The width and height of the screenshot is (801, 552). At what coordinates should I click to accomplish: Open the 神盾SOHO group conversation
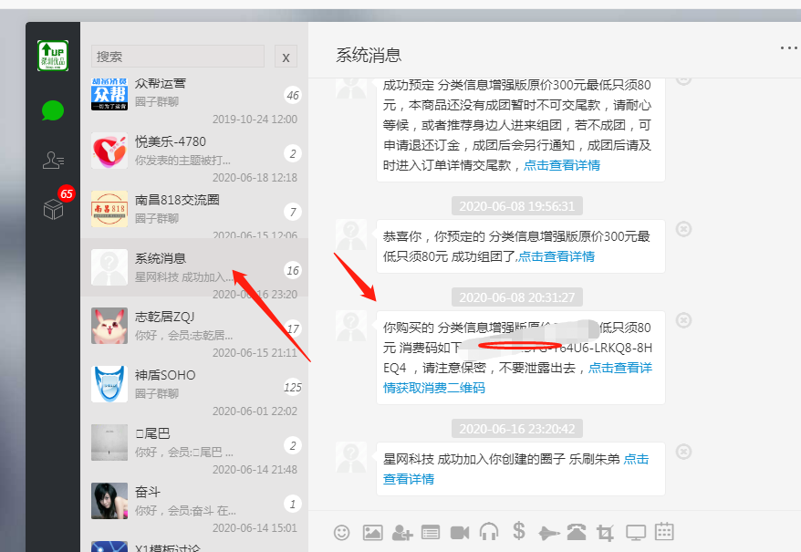click(193, 384)
